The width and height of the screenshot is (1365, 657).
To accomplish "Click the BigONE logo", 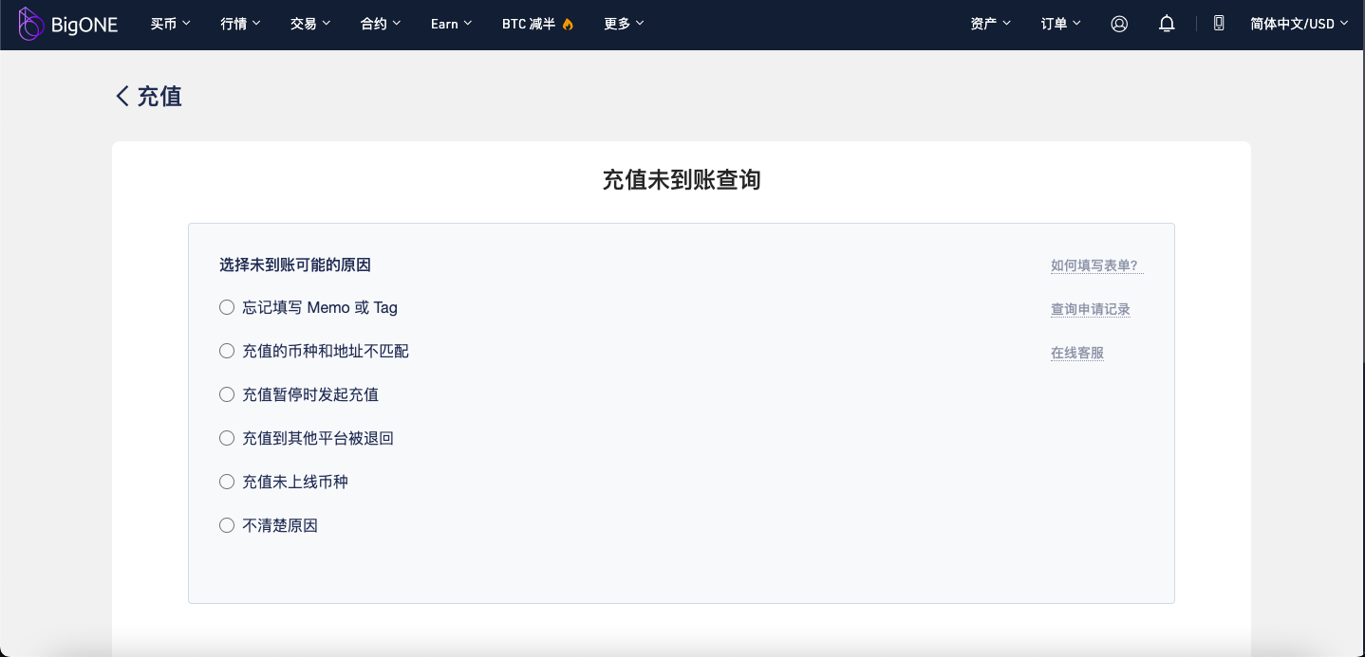I will 68,24.
